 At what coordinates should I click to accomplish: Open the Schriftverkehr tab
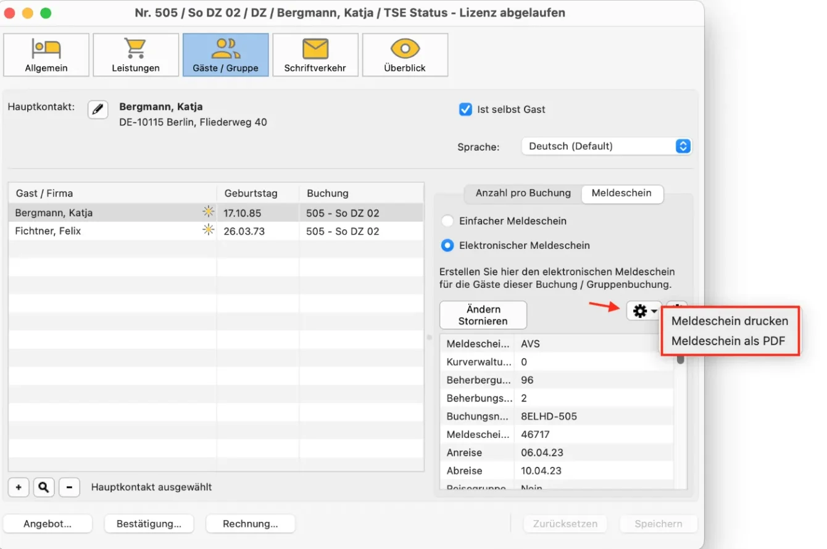[315, 55]
